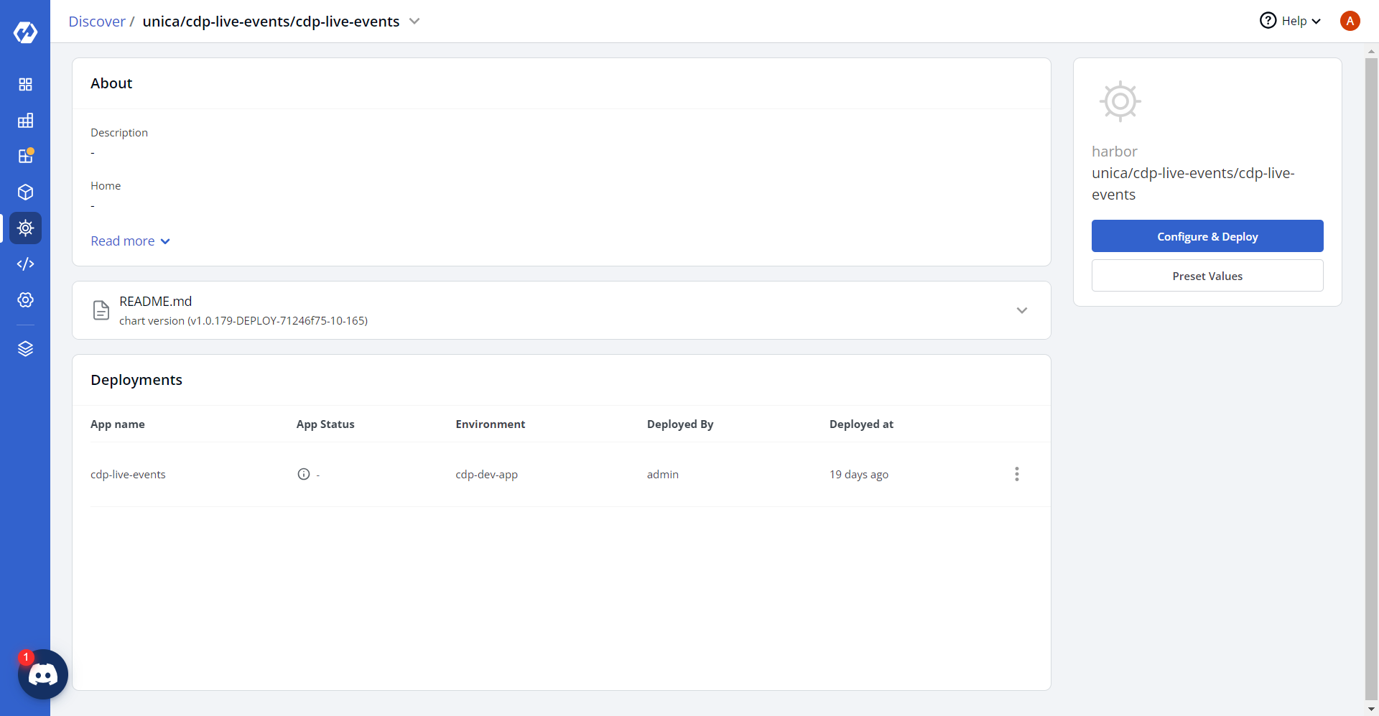Open the Applications grid icon in sidebar
The width and height of the screenshot is (1379, 716).
(x=25, y=85)
